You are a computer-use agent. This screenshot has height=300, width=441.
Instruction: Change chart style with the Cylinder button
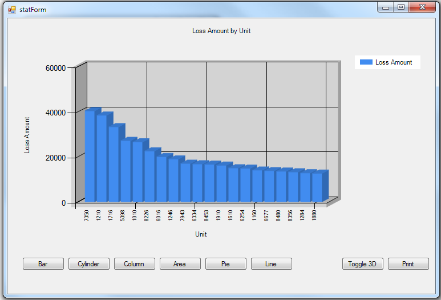coord(89,263)
